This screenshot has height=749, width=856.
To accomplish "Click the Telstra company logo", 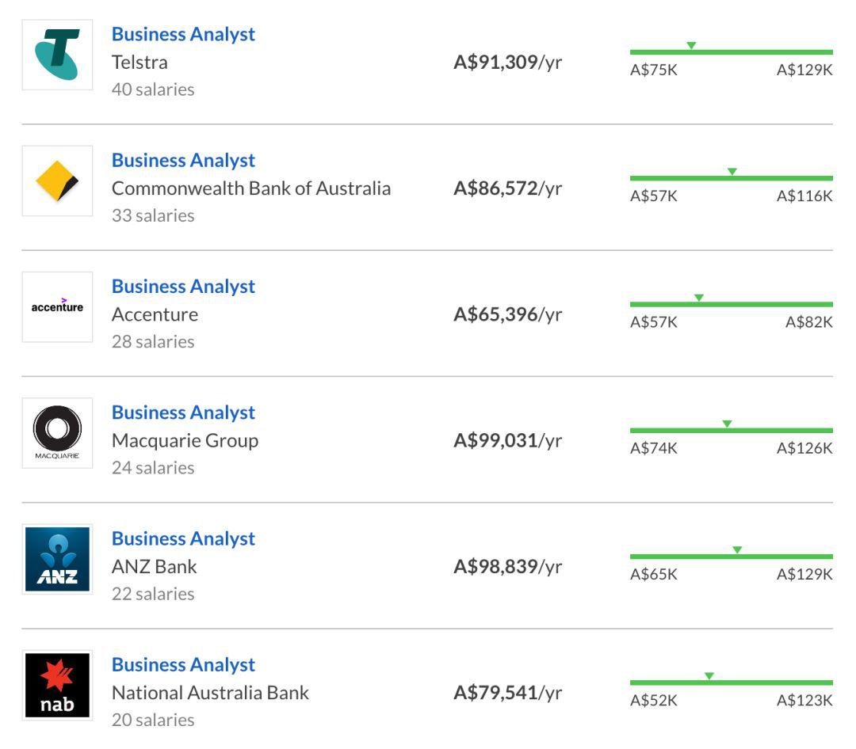I will point(57,55).
